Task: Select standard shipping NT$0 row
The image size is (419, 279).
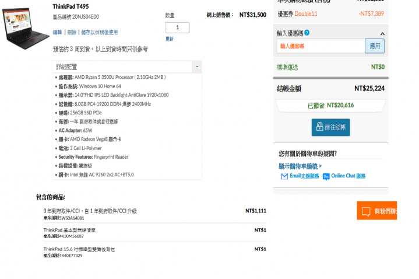Action: [x=330, y=67]
